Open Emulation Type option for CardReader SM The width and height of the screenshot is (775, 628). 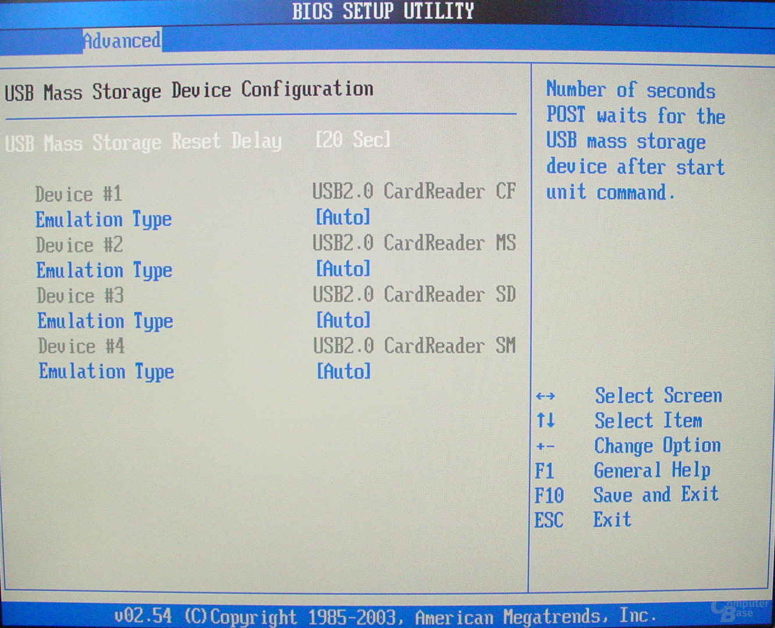(x=343, y=370)
